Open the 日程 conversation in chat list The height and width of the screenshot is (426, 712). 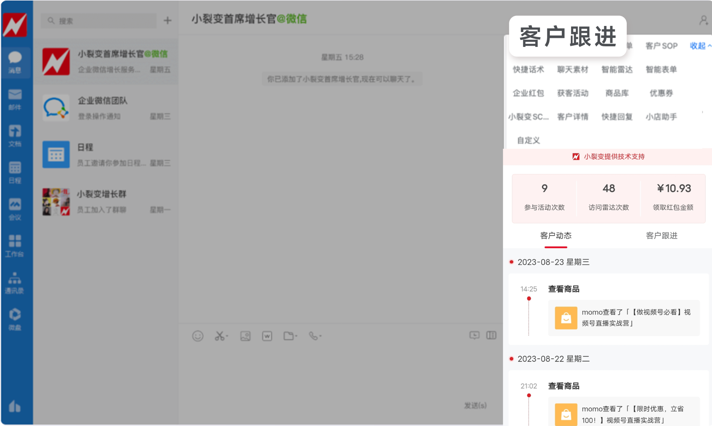click(106, 154)
